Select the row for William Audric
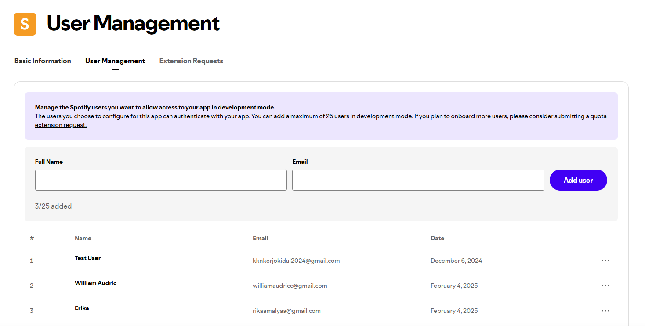645x326 pixels. pos(95,283)
